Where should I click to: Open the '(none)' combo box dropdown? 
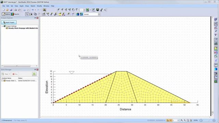(99, 14)
